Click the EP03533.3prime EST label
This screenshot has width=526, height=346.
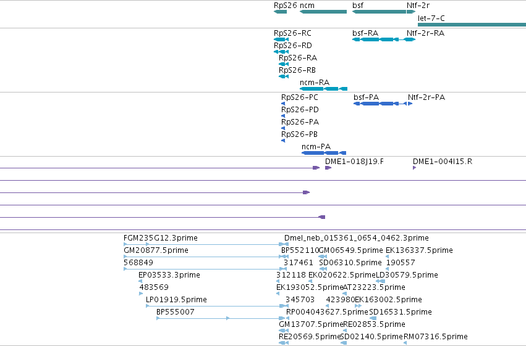point(169,275)
